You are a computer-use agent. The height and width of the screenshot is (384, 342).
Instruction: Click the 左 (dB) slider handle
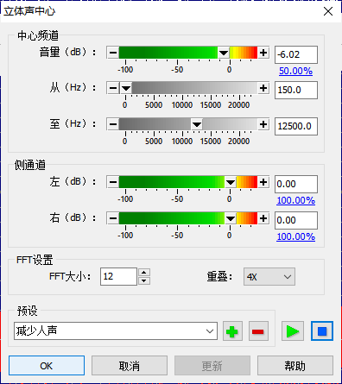click(231, 182)
